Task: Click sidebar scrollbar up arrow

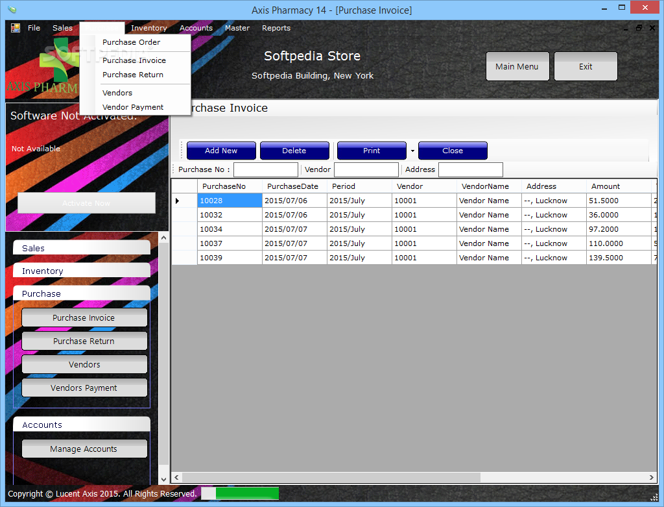Action: point(163,238)
